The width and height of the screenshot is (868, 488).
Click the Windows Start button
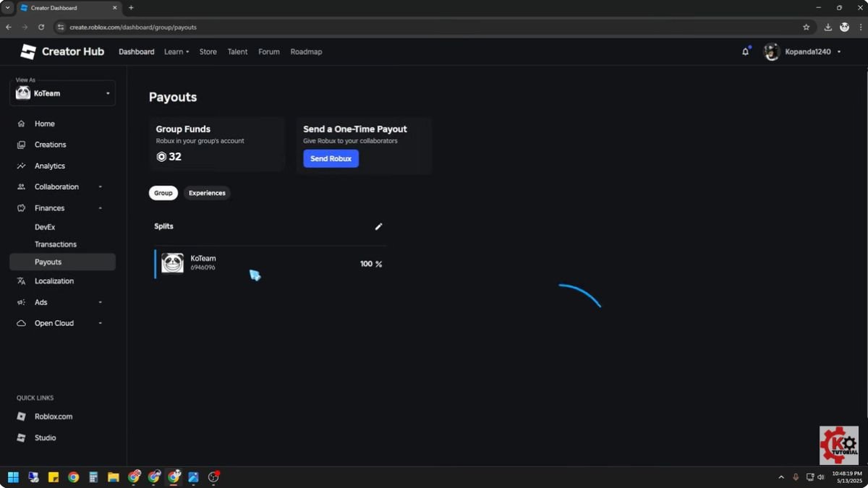coord(13,477)
